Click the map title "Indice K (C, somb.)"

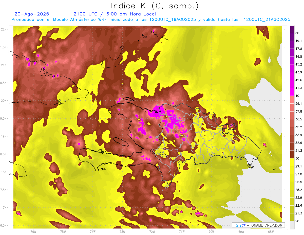[x=155, y=6]
